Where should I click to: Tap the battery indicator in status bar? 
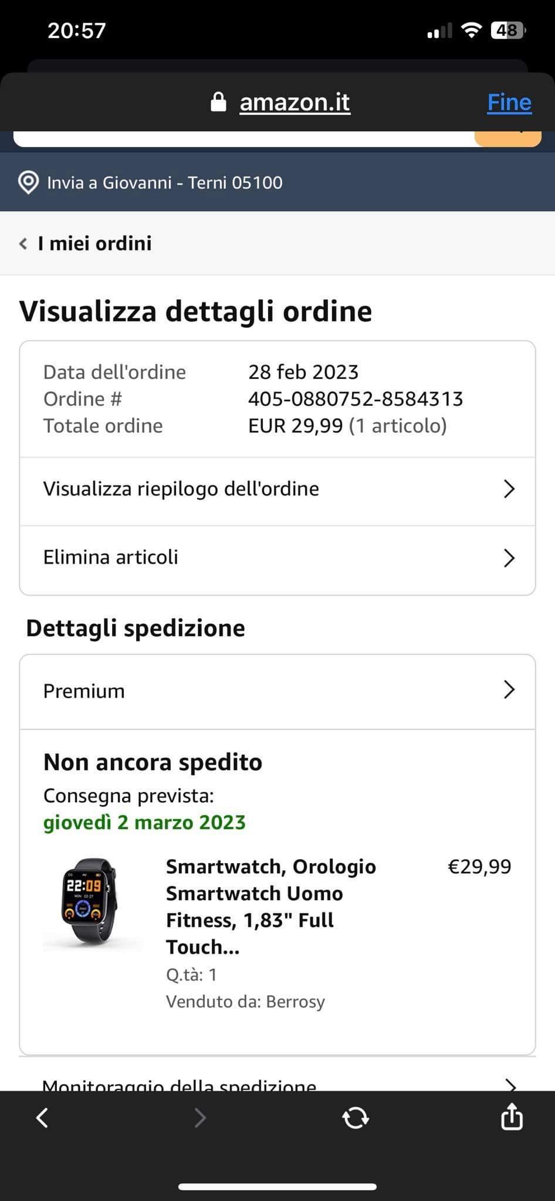(x=508, y=30)
